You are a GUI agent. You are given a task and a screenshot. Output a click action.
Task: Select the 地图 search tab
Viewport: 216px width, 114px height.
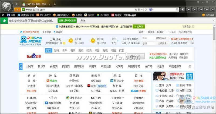point(113,51)
